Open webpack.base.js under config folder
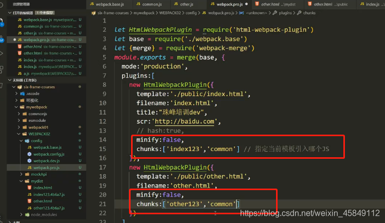Viewport: 385px width, 223px height. (47, 147)
